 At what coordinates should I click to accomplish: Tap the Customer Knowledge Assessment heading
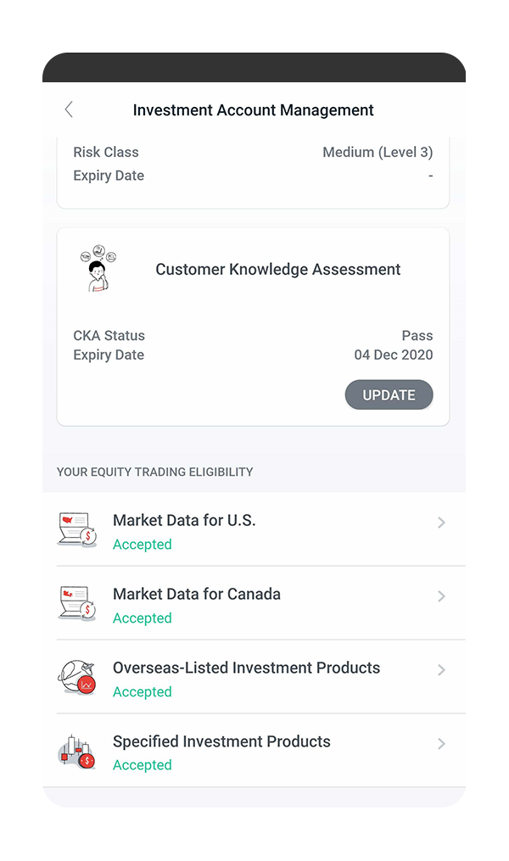coord(278,269)
